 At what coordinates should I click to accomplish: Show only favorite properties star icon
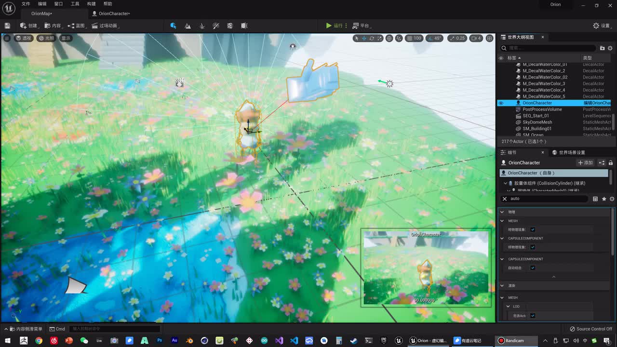[604, 199]
